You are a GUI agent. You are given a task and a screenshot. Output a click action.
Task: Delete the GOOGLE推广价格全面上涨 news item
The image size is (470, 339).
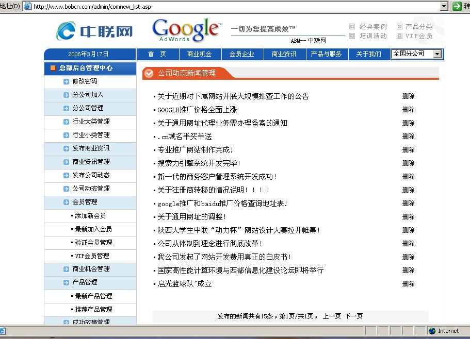pyautogui.click(x=408, y=110)
